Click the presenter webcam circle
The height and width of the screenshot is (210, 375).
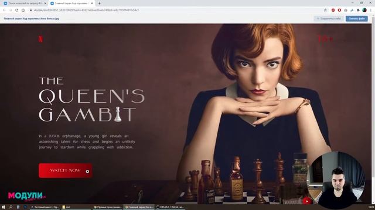(336, 180)
